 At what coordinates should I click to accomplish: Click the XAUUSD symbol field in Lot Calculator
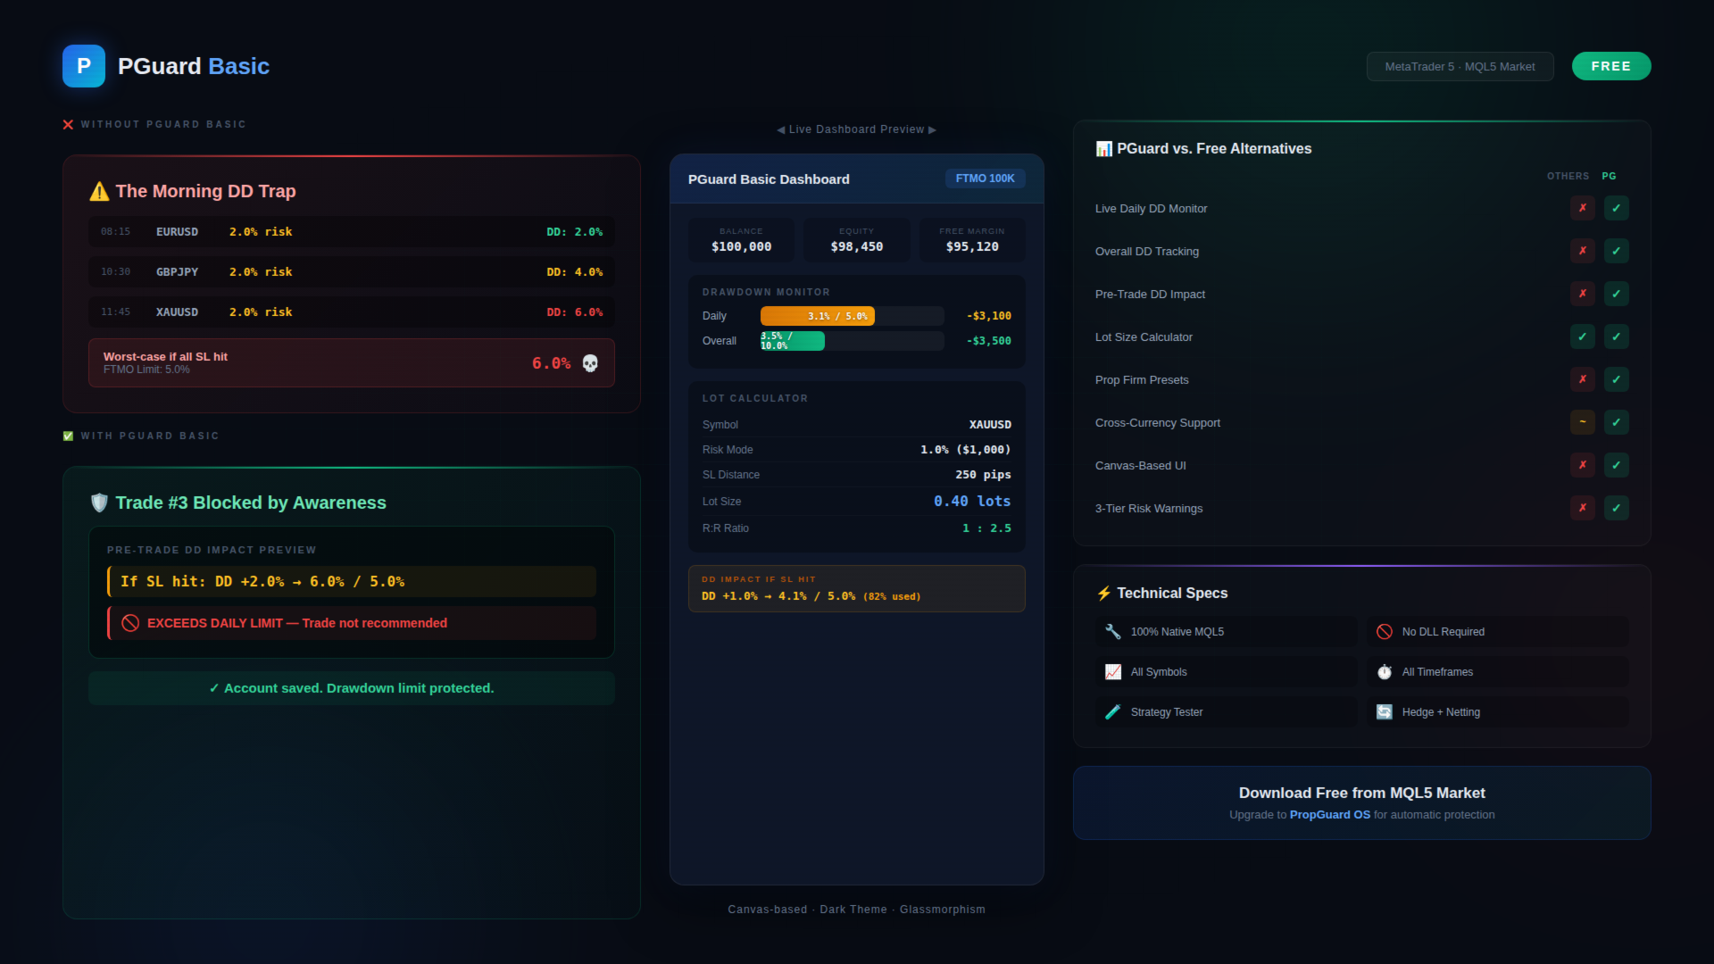tap(989, 425)
